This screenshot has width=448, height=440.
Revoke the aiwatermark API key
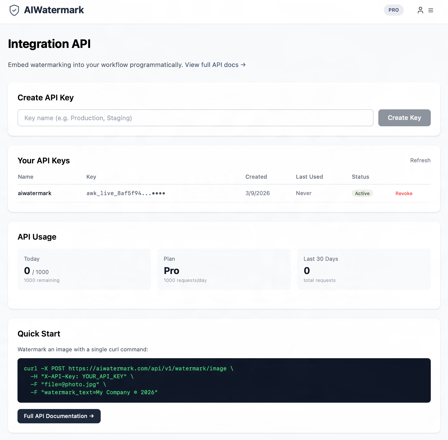click(404, 194)
